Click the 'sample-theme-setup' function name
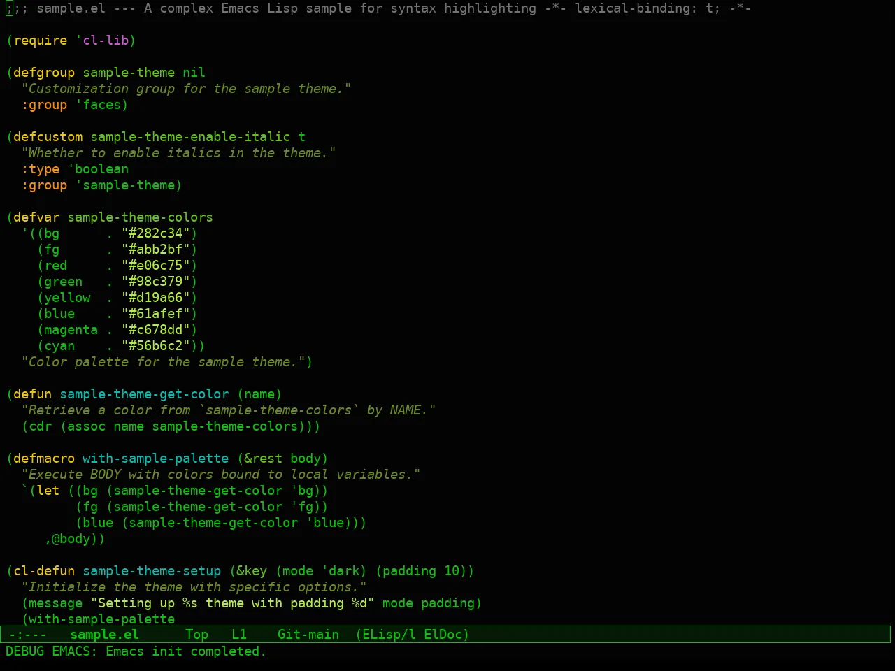This screenshot has width=895, height=671. point(152,571)
